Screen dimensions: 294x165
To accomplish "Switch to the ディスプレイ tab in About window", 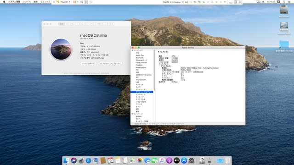I will tap(71, 24).
